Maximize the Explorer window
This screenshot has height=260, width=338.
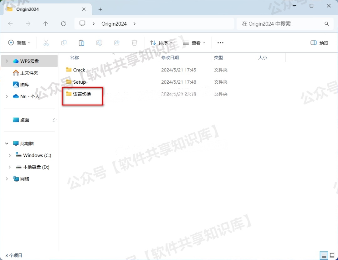(311, 6)
